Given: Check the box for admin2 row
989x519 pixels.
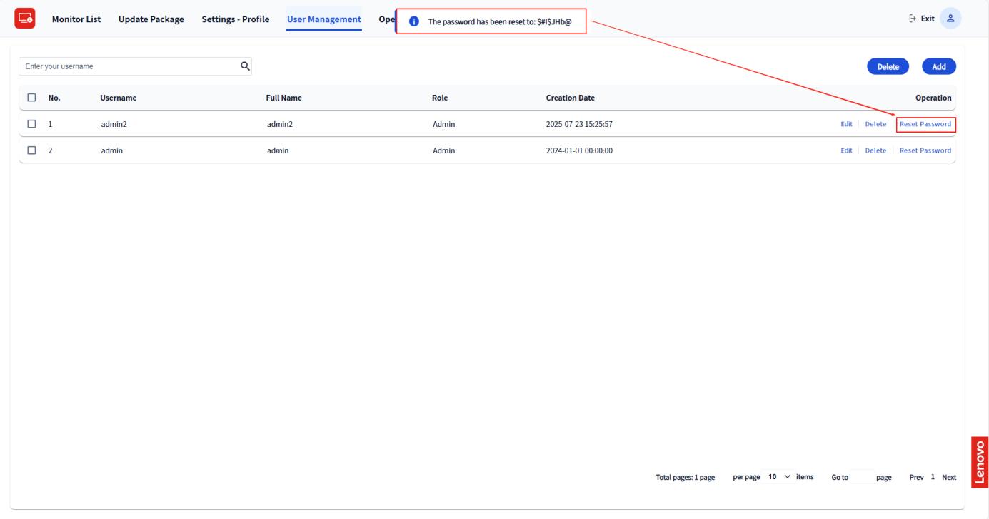Looking at the screenshot, I should [31, 124].
